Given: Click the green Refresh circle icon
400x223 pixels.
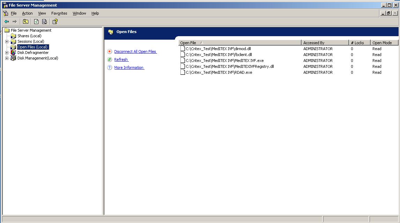Looking at the screenshot, I should click(x=110, y=59).
